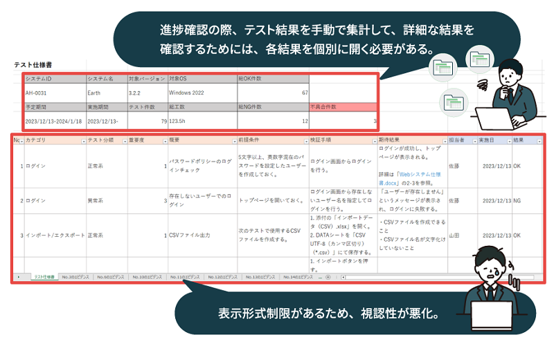Select the NG result cell in row 2
Image resolution: width=554 pixels, height=346 pixels.
[527, 200]
